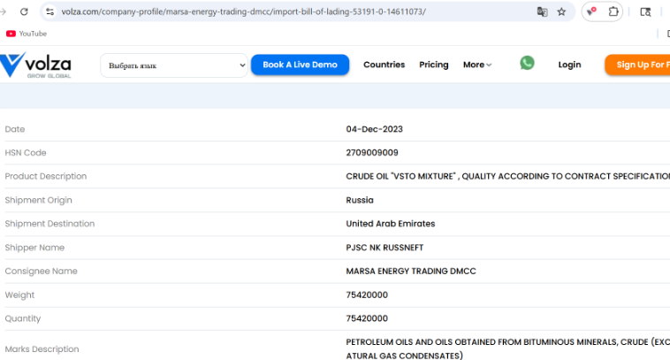
Task: Open the Pricing menu item
Action: [x=434, y=65]
